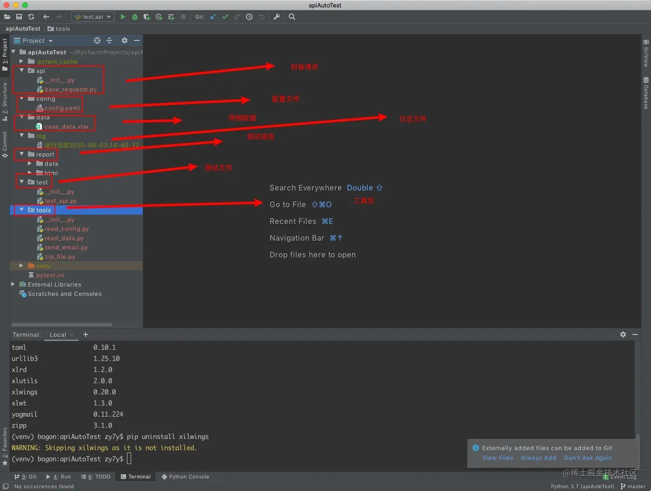651x491 pixels.
Task: Click View Files link in notification
Action: point(498,458)
